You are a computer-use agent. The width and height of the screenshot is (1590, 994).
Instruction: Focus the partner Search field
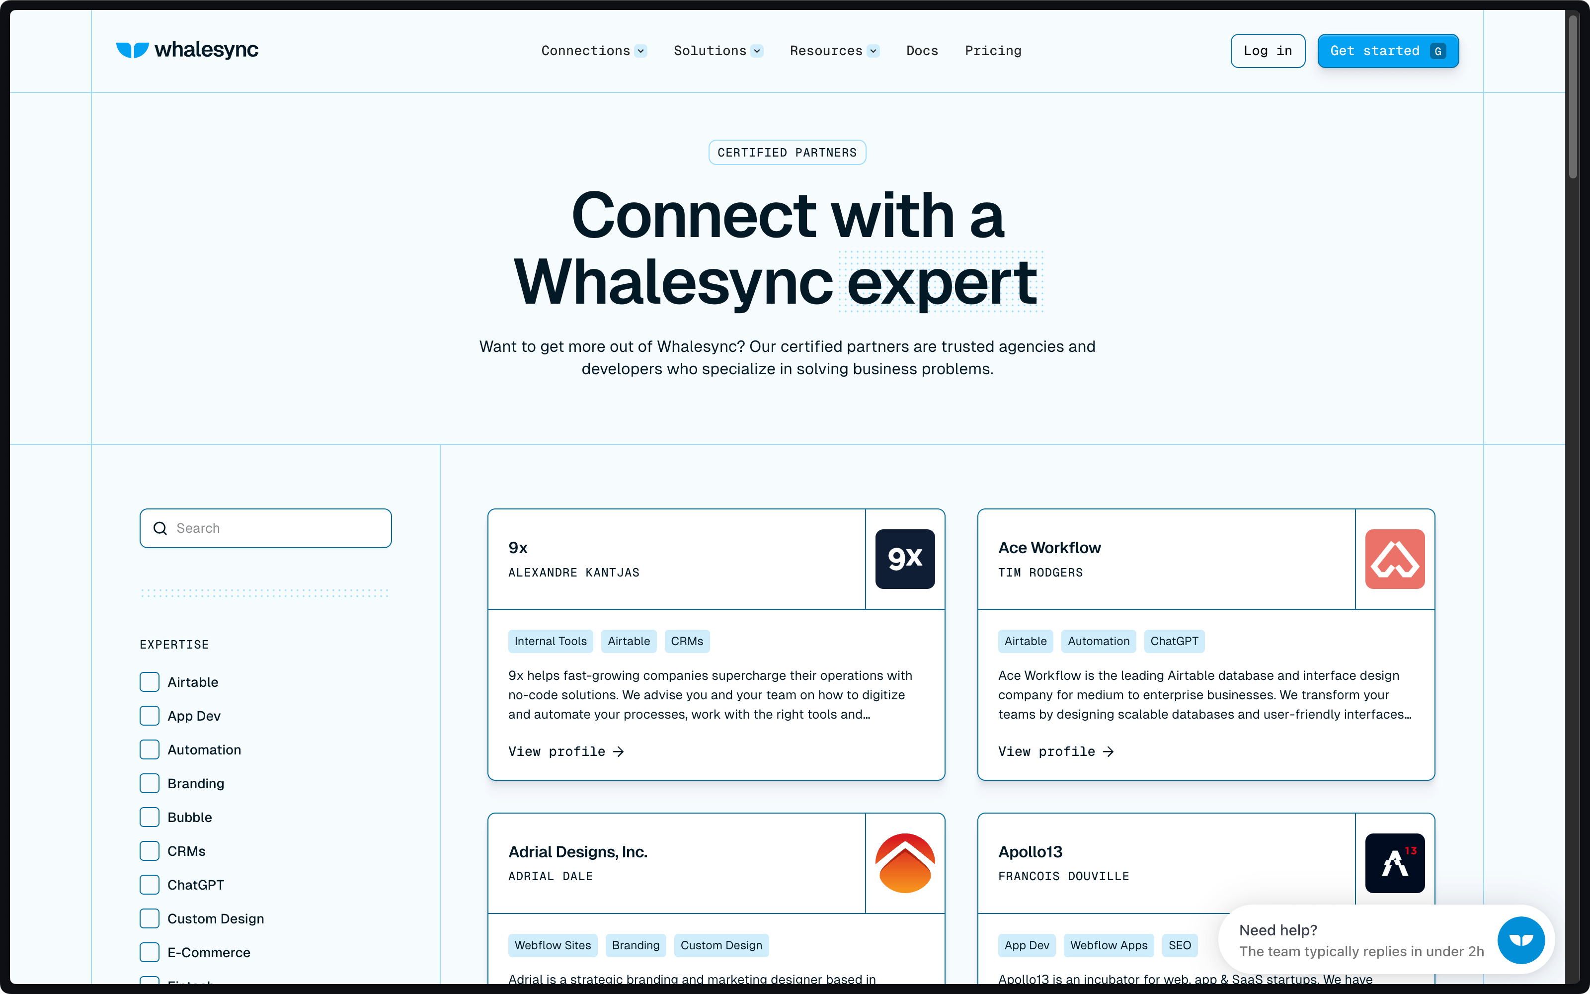coord(265,528)
